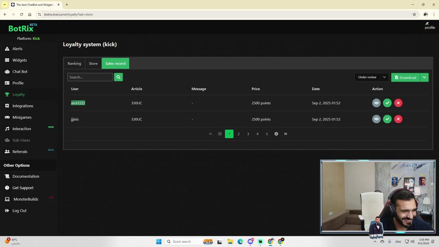Screen dimensions: 439x247
Task: Go to page 2
Action: [239, 134]
